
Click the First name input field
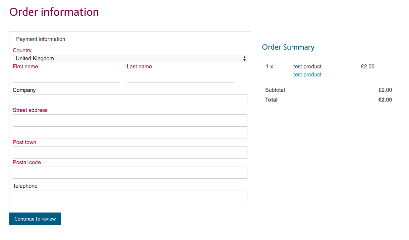click(x=66, y=77)
